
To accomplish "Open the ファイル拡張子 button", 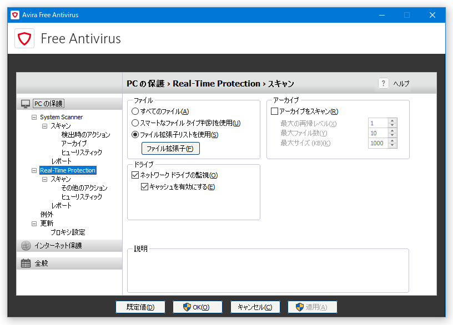I will tap(170, 148).
